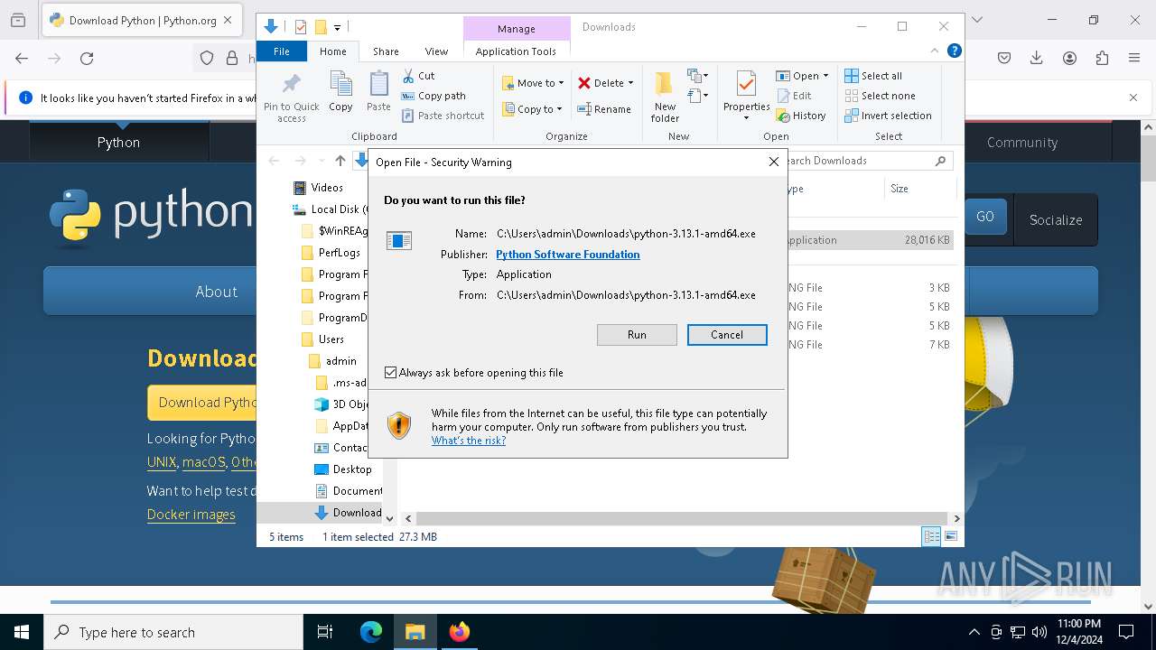Select Desktop in the navigation tree
The image size is (1156, 650).
(351, 469)
